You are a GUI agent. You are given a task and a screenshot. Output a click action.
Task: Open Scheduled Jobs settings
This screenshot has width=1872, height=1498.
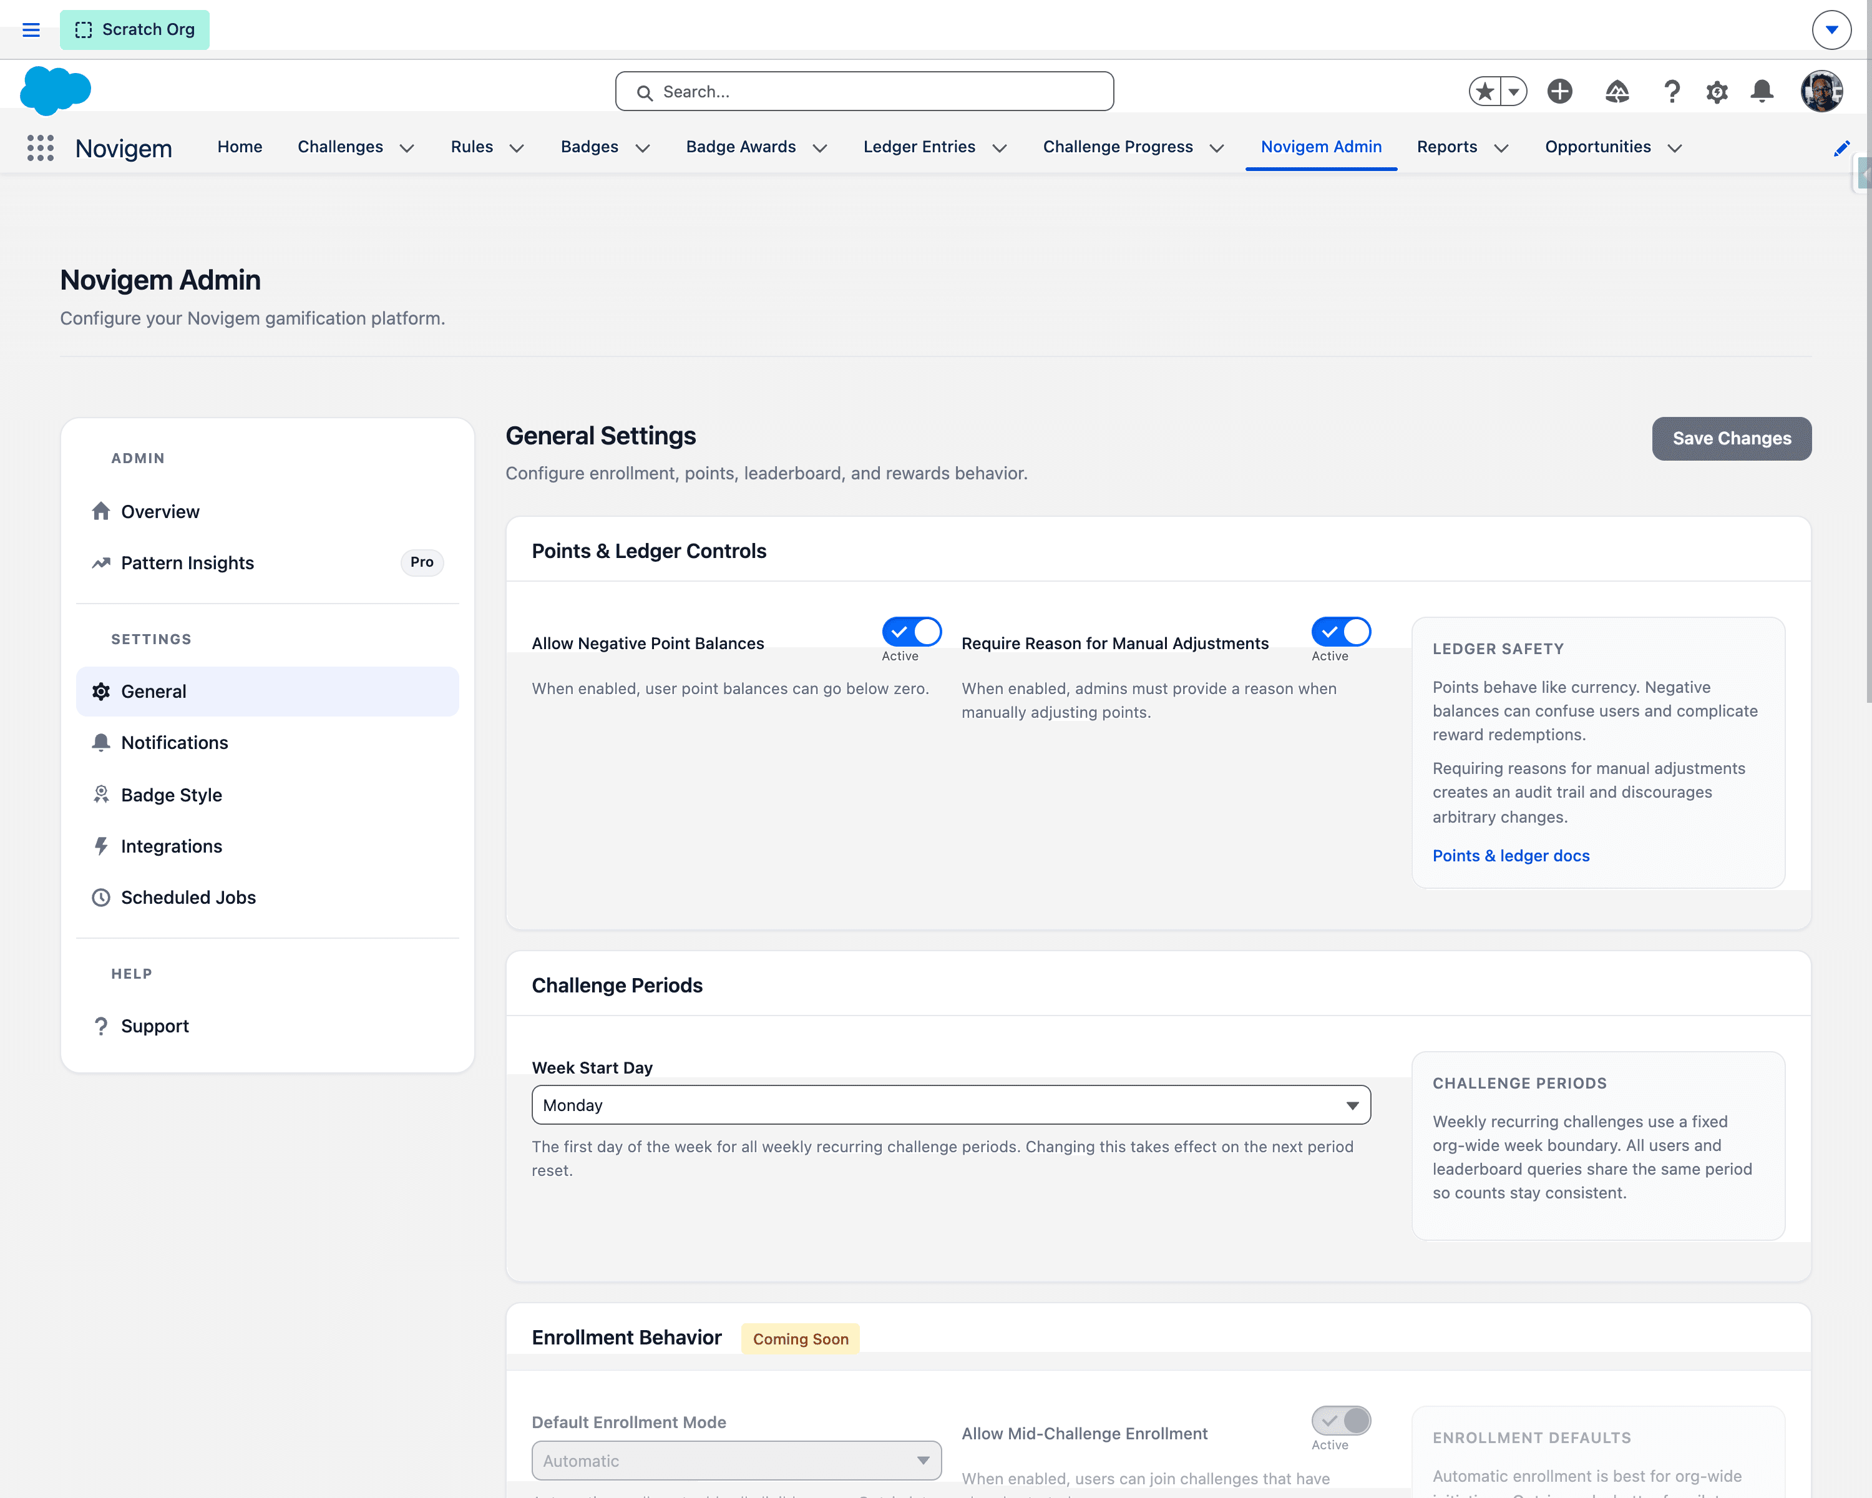coord(268,897)
